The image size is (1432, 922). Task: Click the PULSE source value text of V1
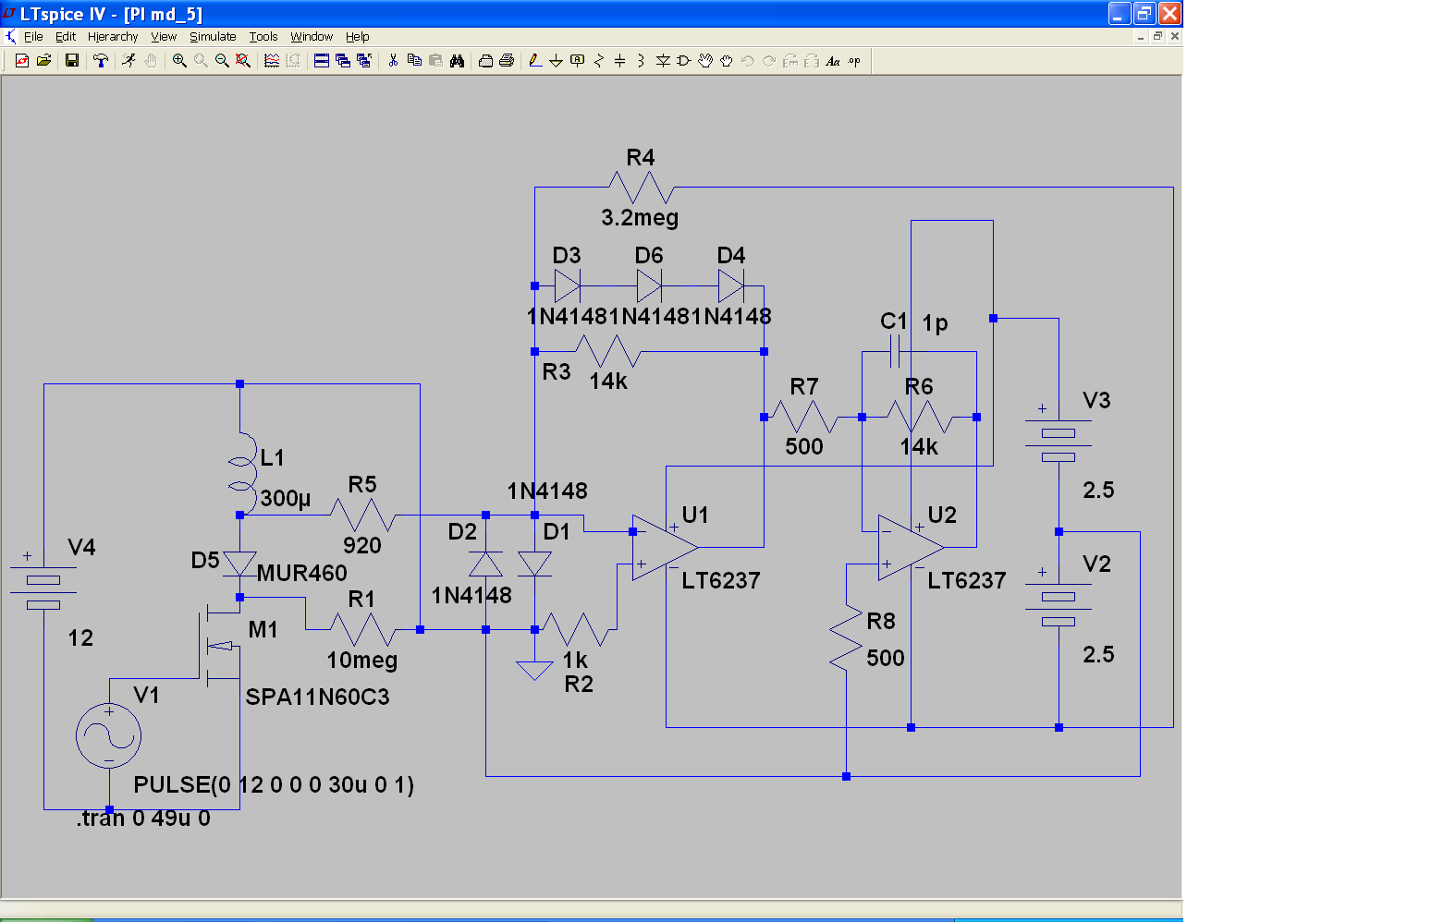pos(274,784)
